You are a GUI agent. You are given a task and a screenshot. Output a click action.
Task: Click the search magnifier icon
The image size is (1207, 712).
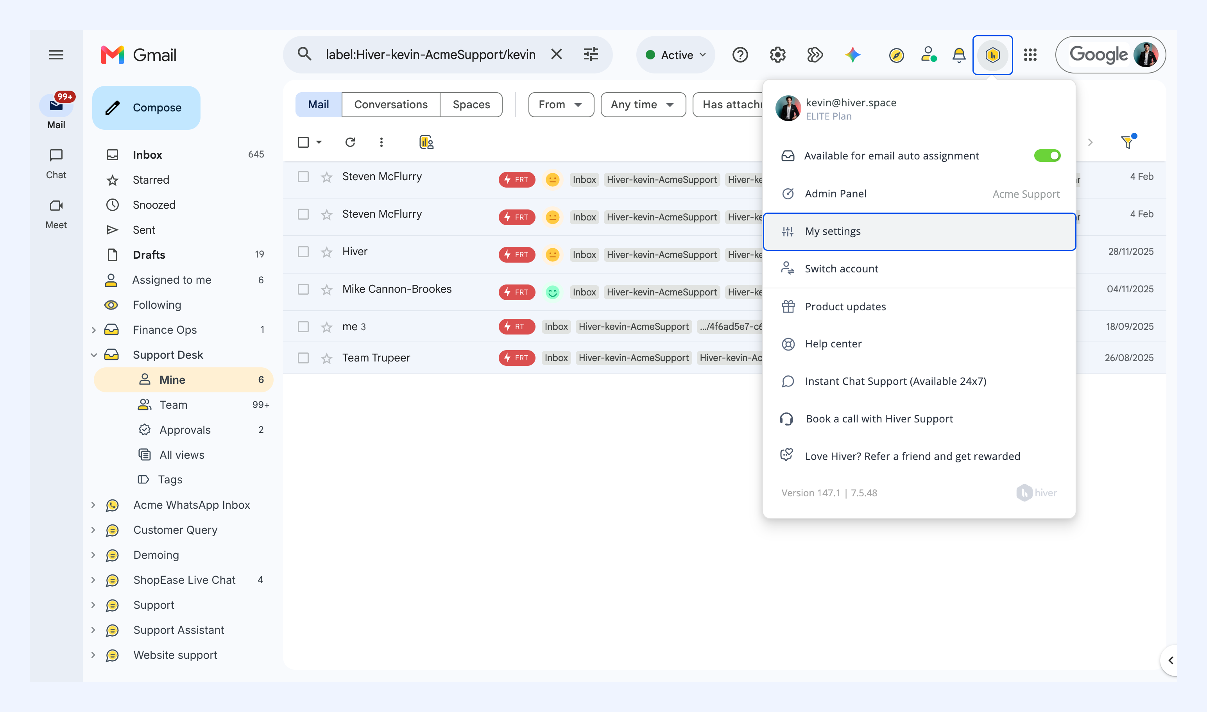coord(304,54)
